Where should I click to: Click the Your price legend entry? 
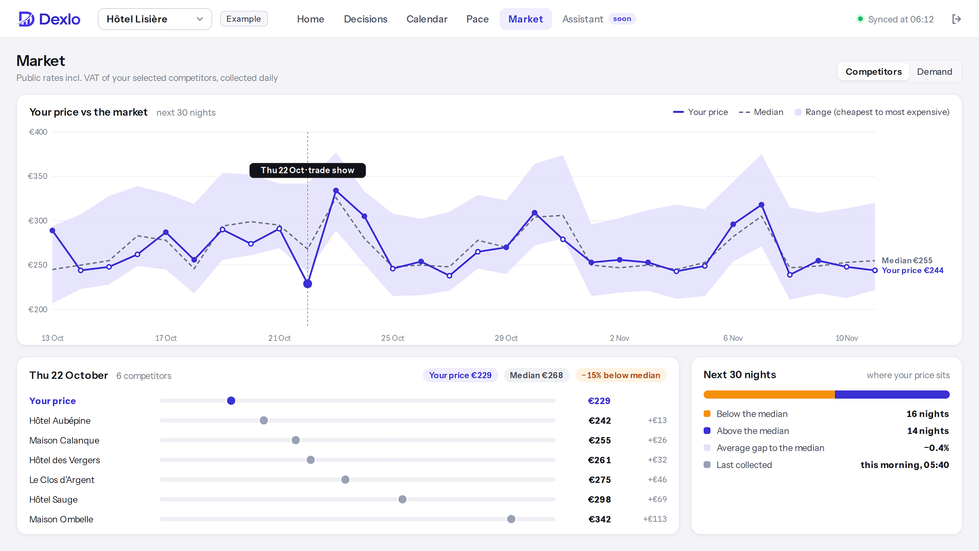point(700,112)
